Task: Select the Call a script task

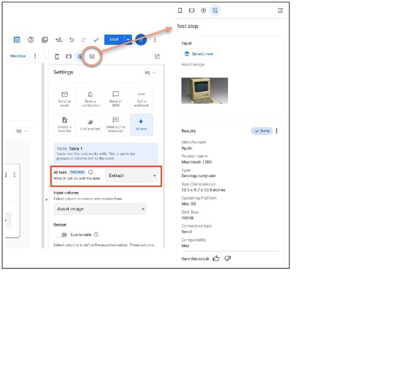Action: 90,125
